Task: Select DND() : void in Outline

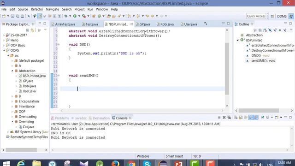Action: (260, 55)
